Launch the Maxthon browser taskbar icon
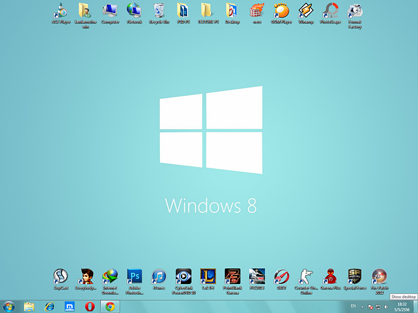This screenshot has width=418, height=313. 69,307
